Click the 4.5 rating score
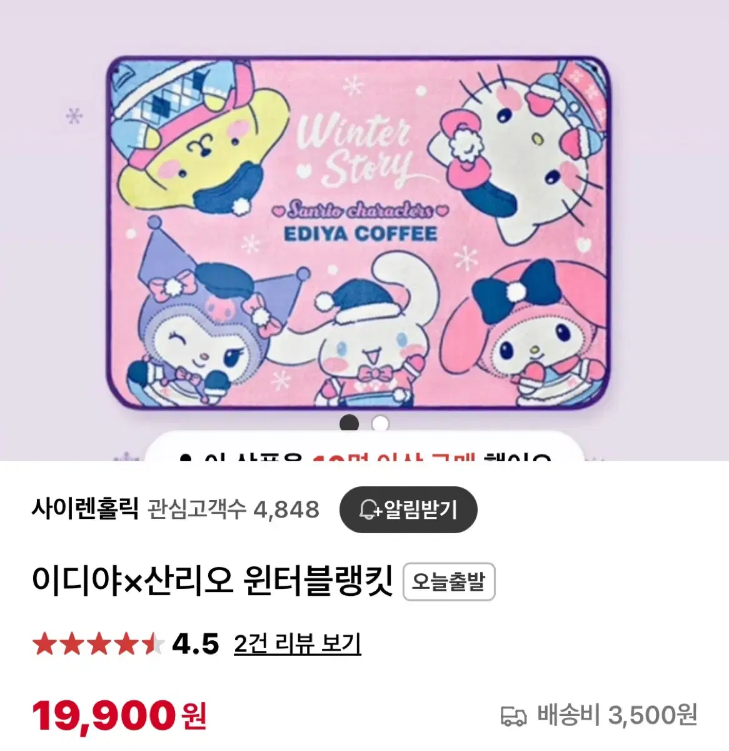 (195, 643)
